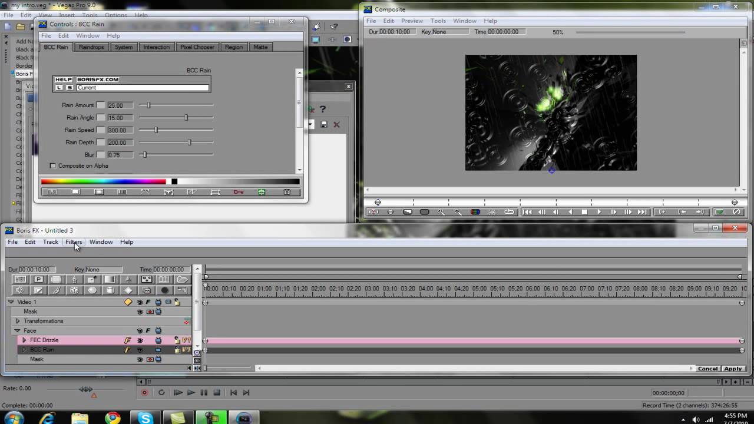Click the HELP button in BCC Rain
This screenshot has height=424, width=754.
[64, 79]
